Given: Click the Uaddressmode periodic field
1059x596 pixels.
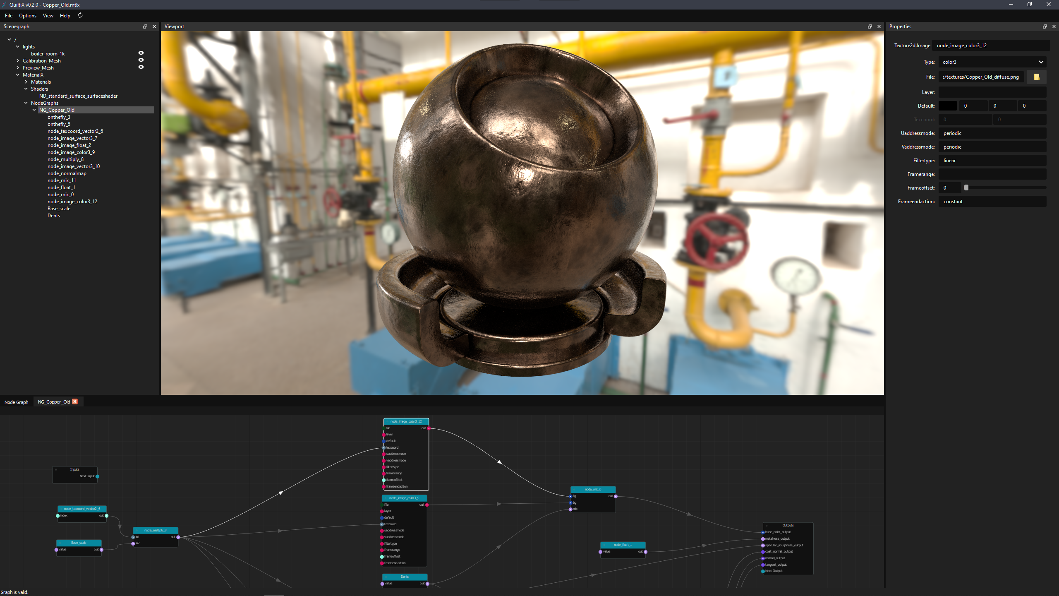Looking at the screenshot, I should click(992, 133).
